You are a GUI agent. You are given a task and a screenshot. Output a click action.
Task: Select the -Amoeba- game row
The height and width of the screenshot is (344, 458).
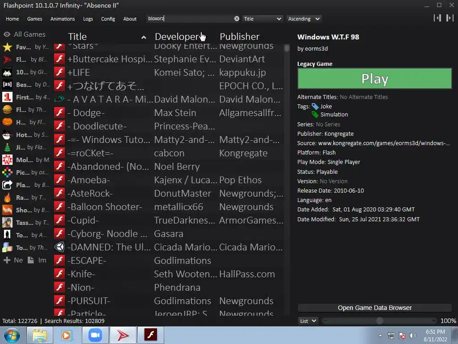point(169,180)
